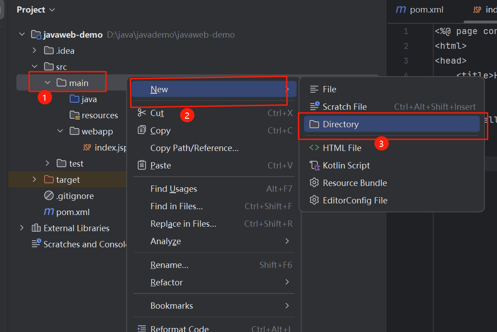This screenshot has width=497, height=332.
Task: Create a new HTML File
Action: (x=391, y=148)
